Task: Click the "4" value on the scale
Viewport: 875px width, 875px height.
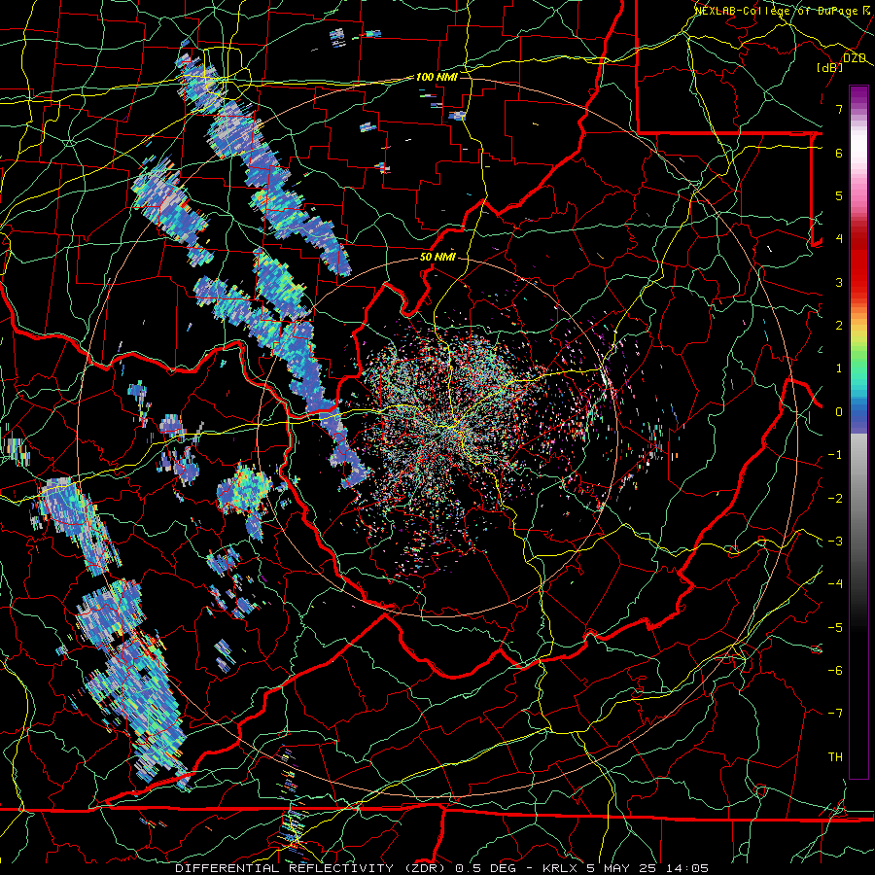Action: coord(839,239)
